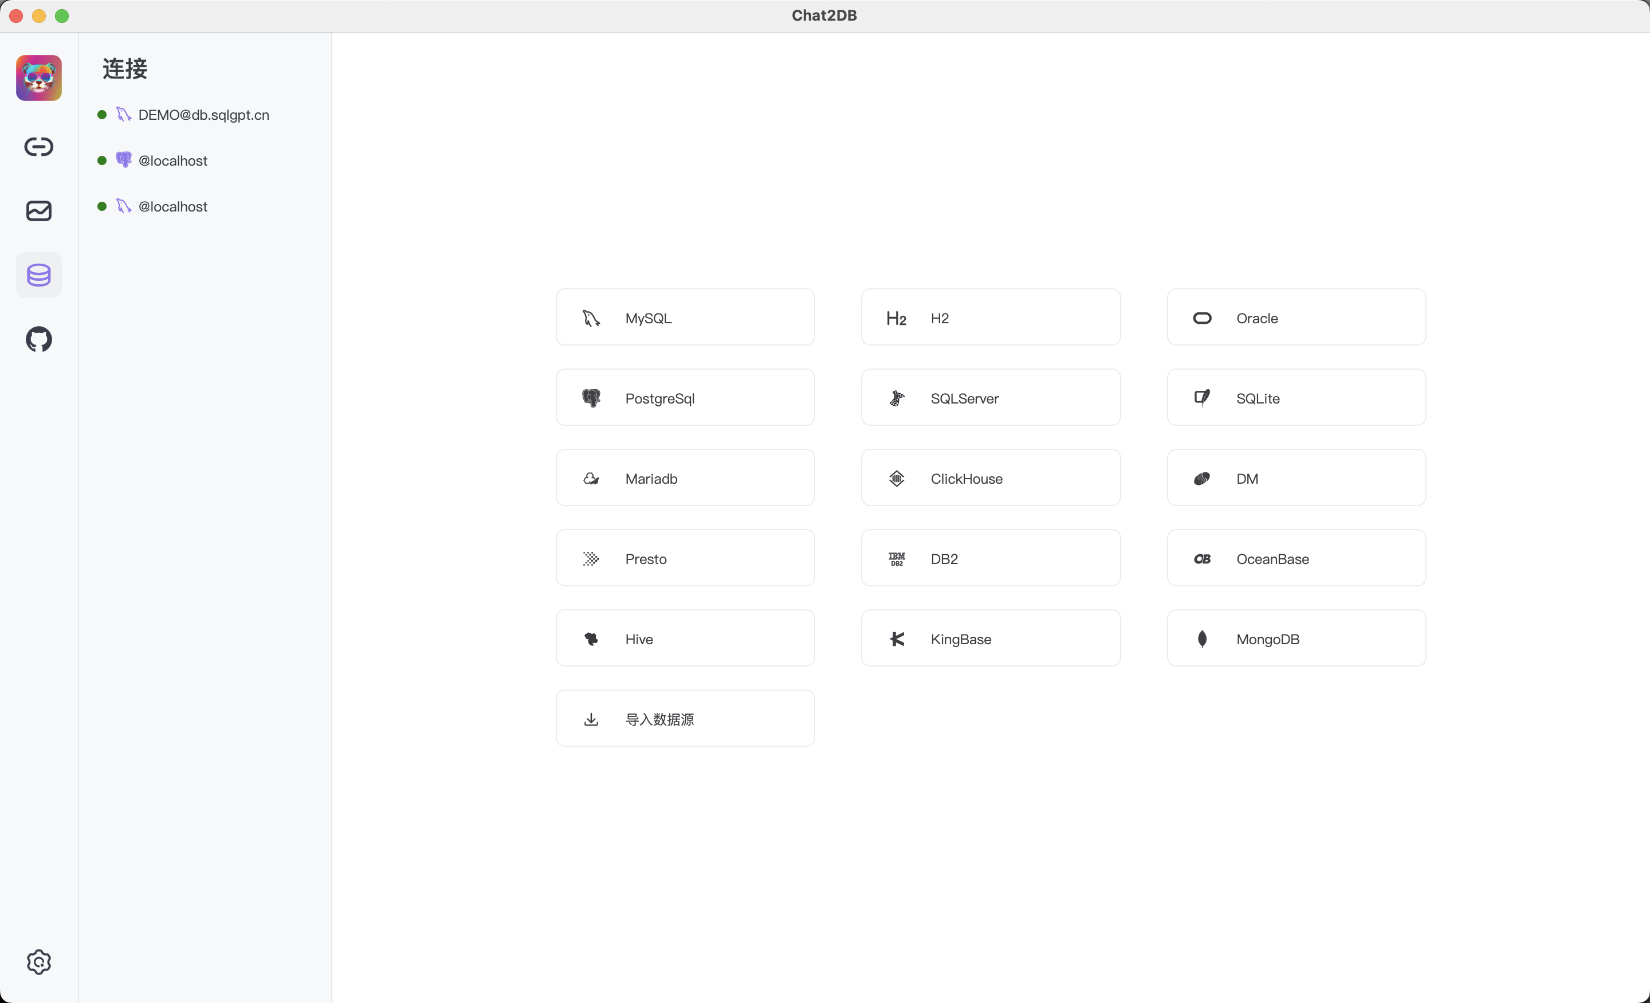Choose the DB2 database type
This screenshot has width=1650, height=1003.
[x=991, y=558]
